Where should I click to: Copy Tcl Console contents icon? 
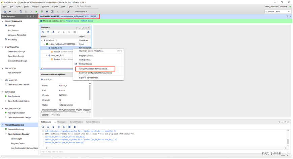pyautogui.click(x=64, y=127)
